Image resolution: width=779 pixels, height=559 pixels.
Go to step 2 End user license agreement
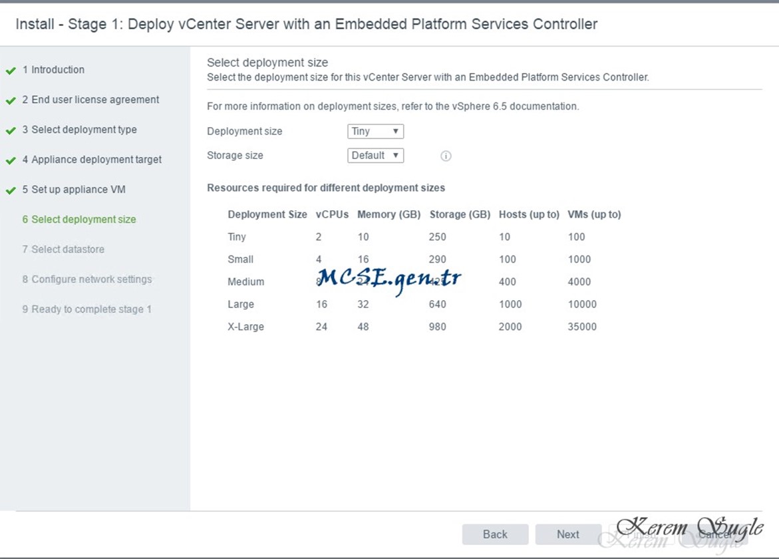coord(90,99)
